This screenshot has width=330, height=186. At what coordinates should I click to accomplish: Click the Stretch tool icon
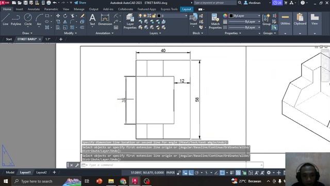point(58,27)
